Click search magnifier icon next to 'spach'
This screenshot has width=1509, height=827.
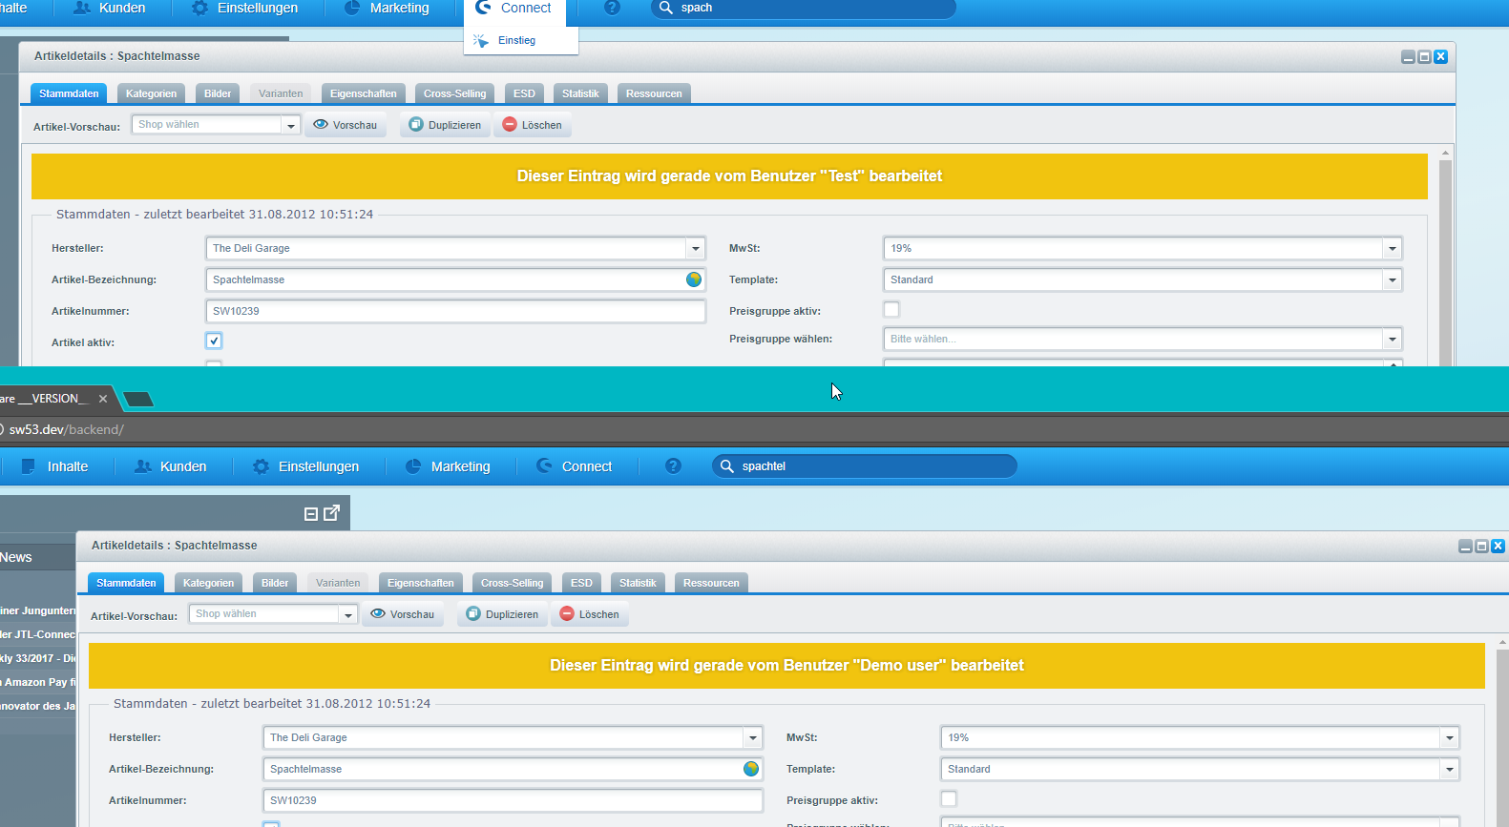(x=666, y=8)
